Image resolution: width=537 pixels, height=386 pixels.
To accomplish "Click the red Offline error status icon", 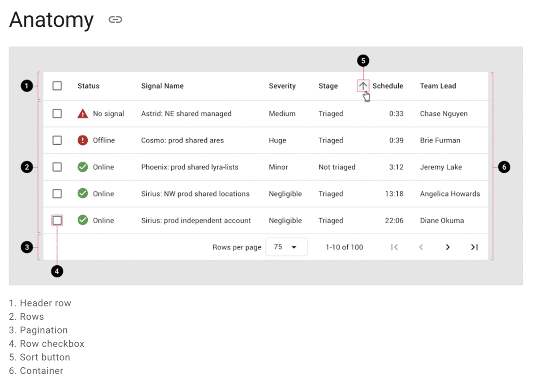I will [x=82, y=140].
